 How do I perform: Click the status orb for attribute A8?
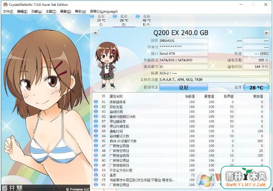[96, 150]
